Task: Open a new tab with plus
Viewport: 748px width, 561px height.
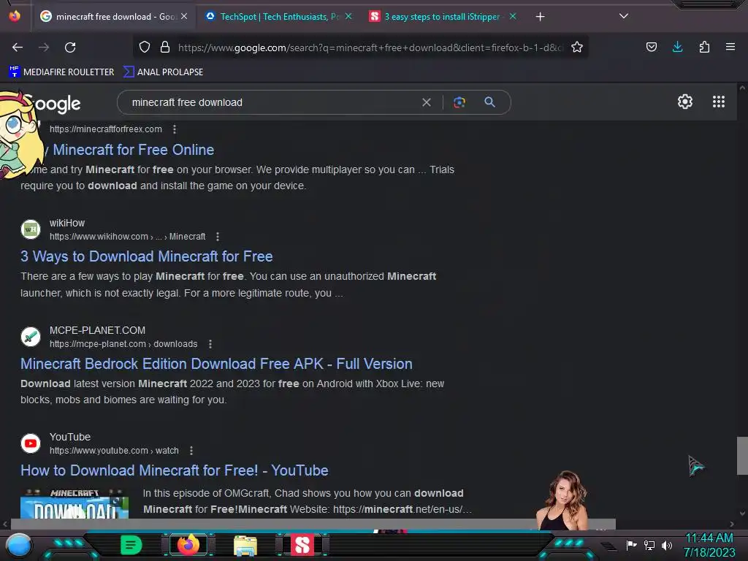Action: tap(540, 17)
